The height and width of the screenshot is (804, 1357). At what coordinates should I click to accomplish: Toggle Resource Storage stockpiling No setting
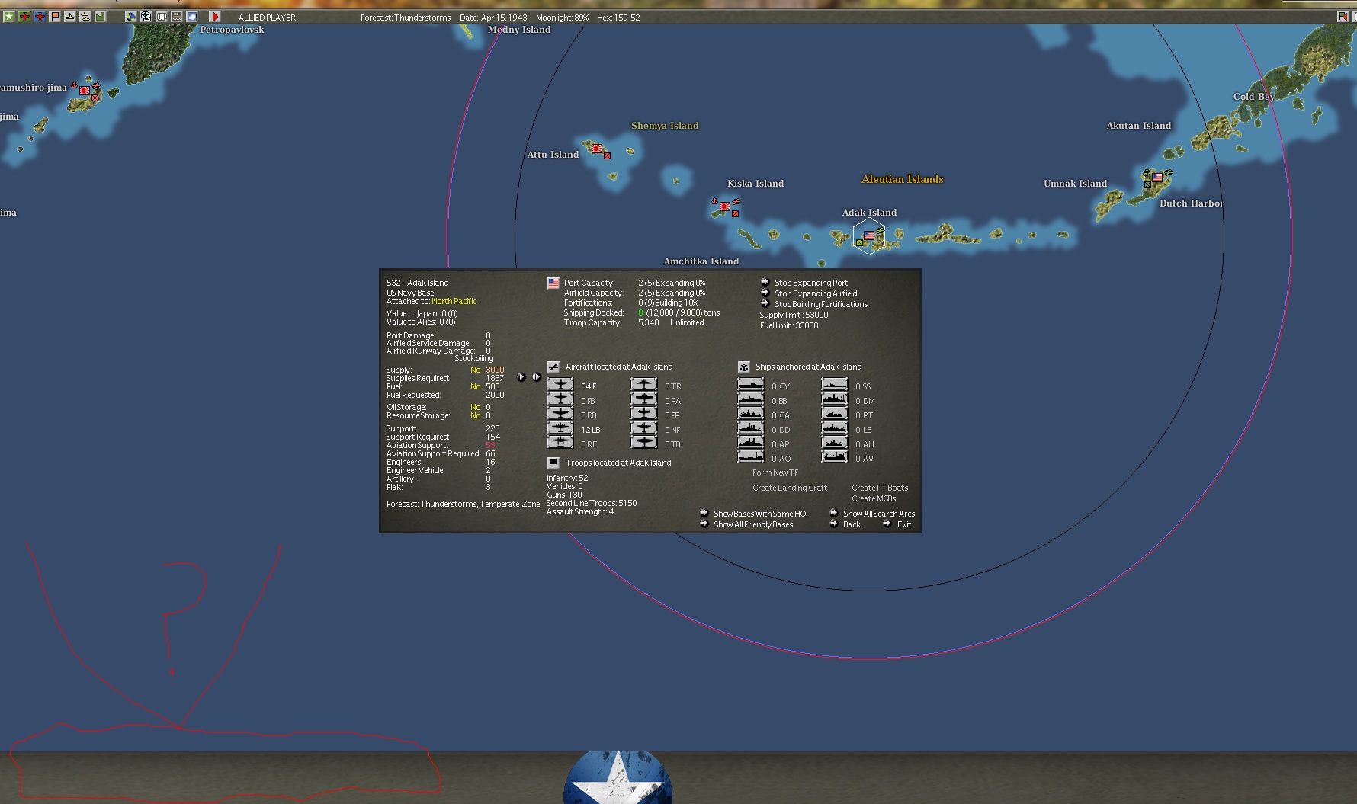tap(475, 415)
